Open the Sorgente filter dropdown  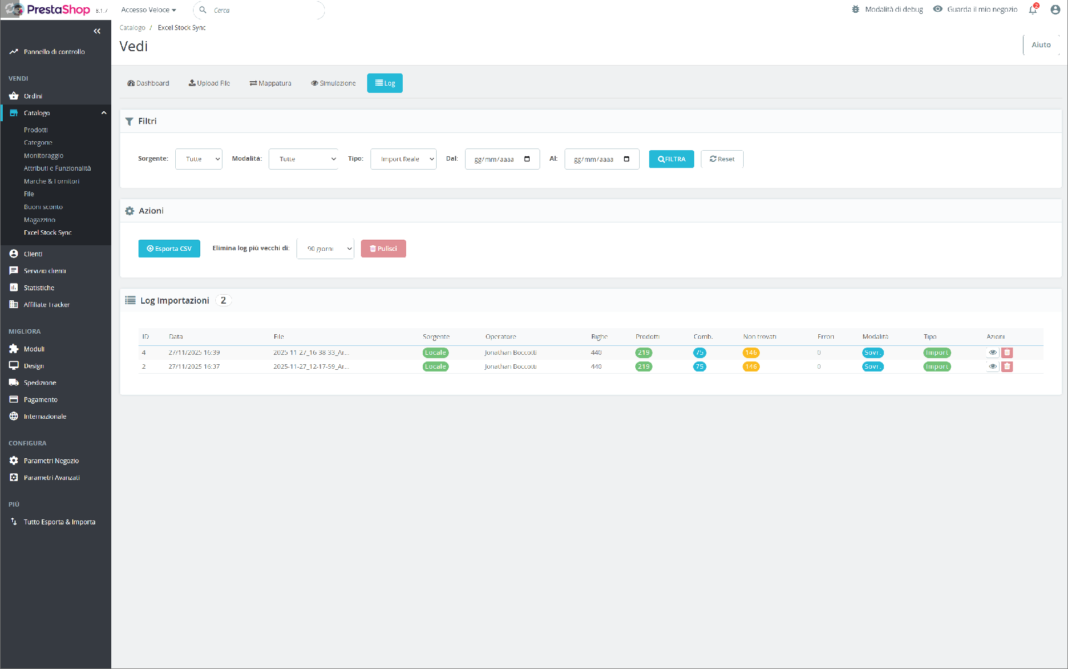199,159
